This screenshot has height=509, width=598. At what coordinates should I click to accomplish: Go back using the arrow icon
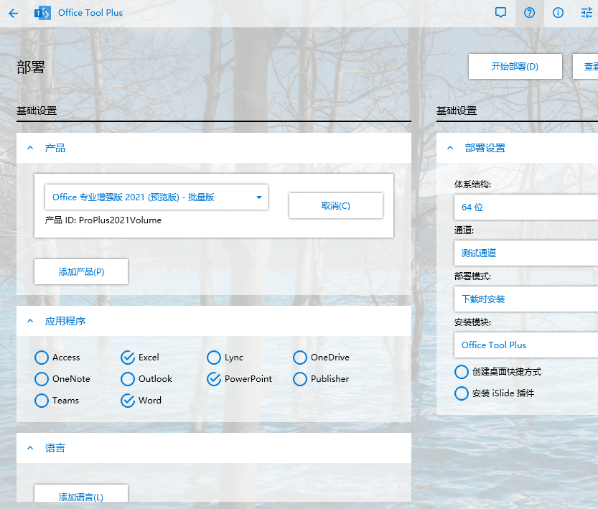coord(14,14)
